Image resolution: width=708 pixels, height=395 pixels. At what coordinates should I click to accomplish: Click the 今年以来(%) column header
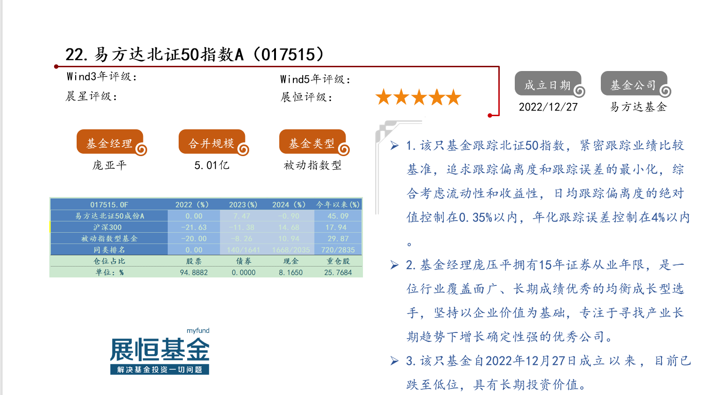point(338,205)
